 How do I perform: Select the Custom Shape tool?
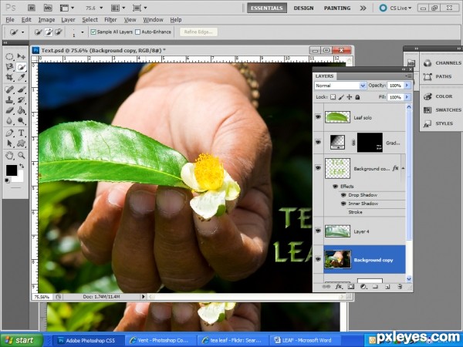pyautogui.click(x=22, y=143)
